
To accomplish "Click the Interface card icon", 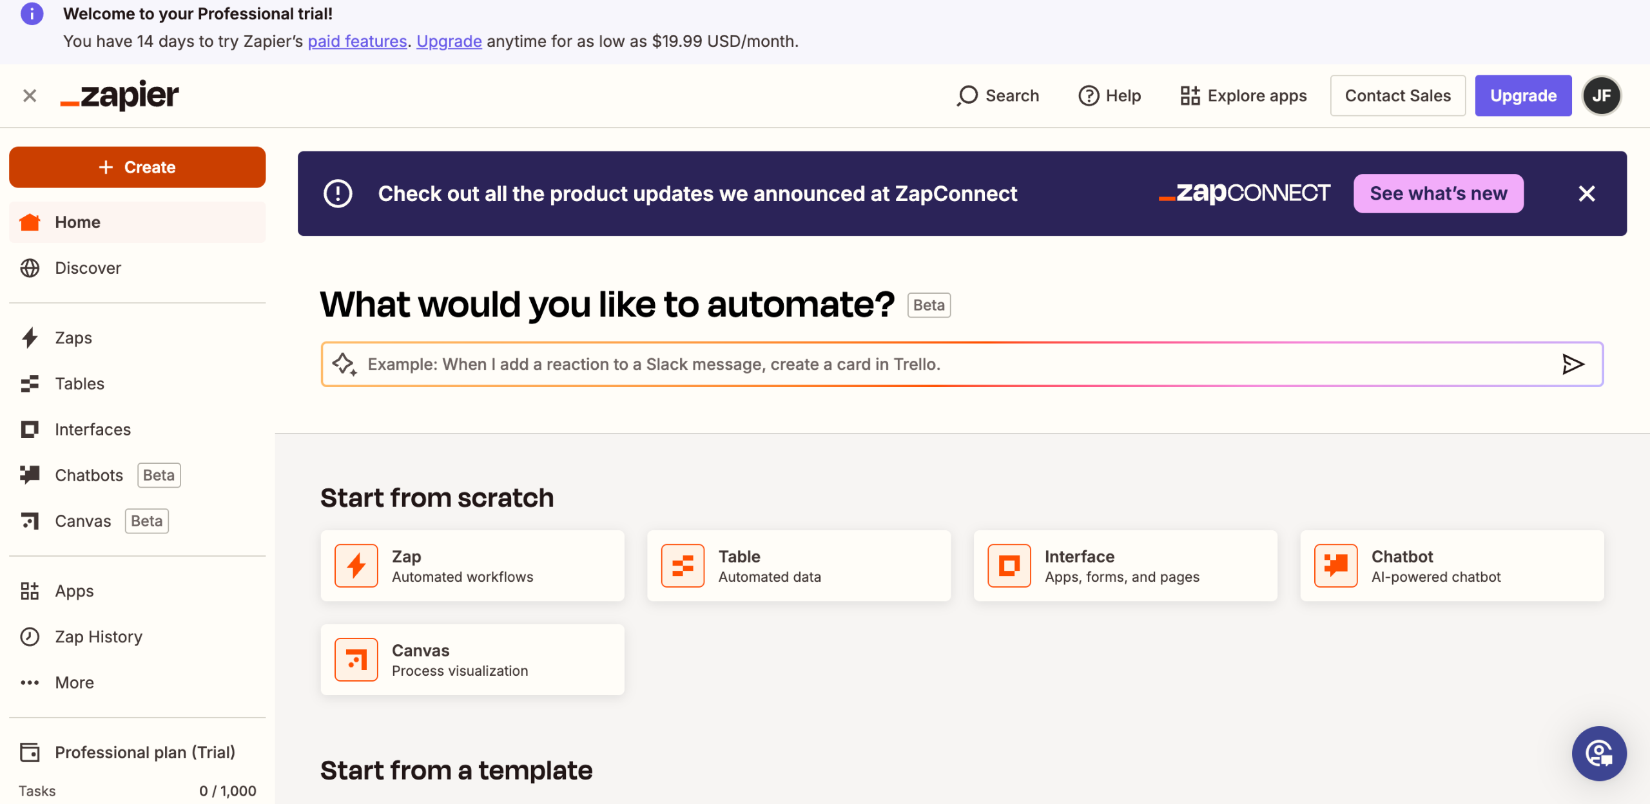I will (x=1009, y=566).
